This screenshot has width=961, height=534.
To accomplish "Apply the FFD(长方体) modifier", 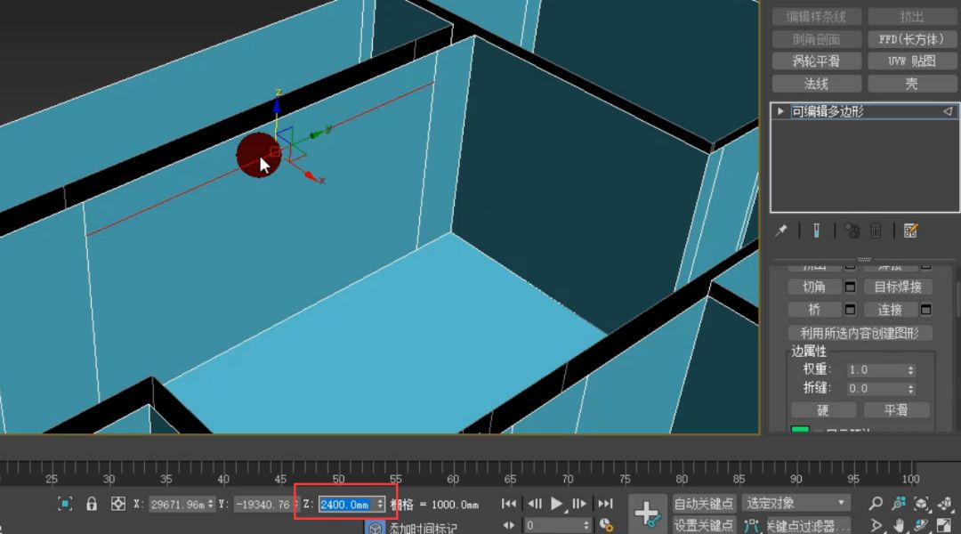I will click(x=912, y=39).
